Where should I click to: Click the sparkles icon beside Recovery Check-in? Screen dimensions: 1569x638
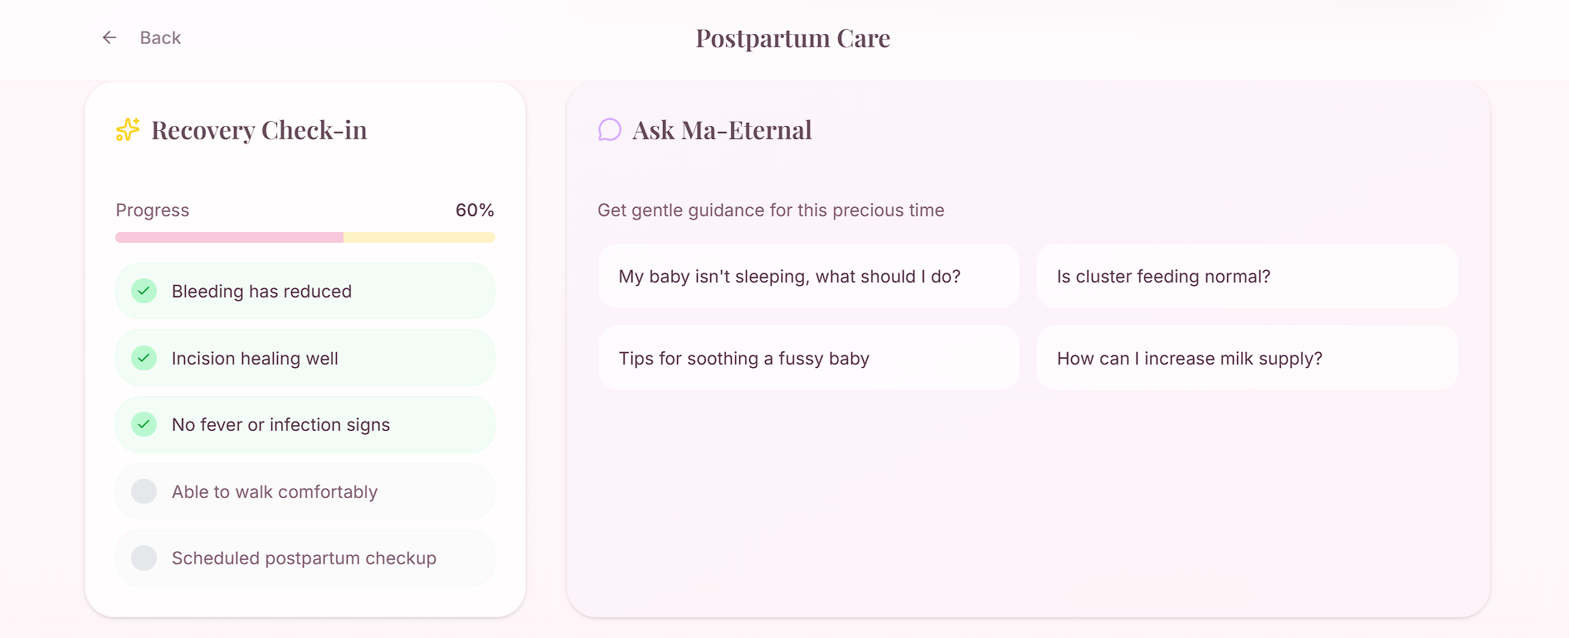pyautogui.click(x=128, y=130)
